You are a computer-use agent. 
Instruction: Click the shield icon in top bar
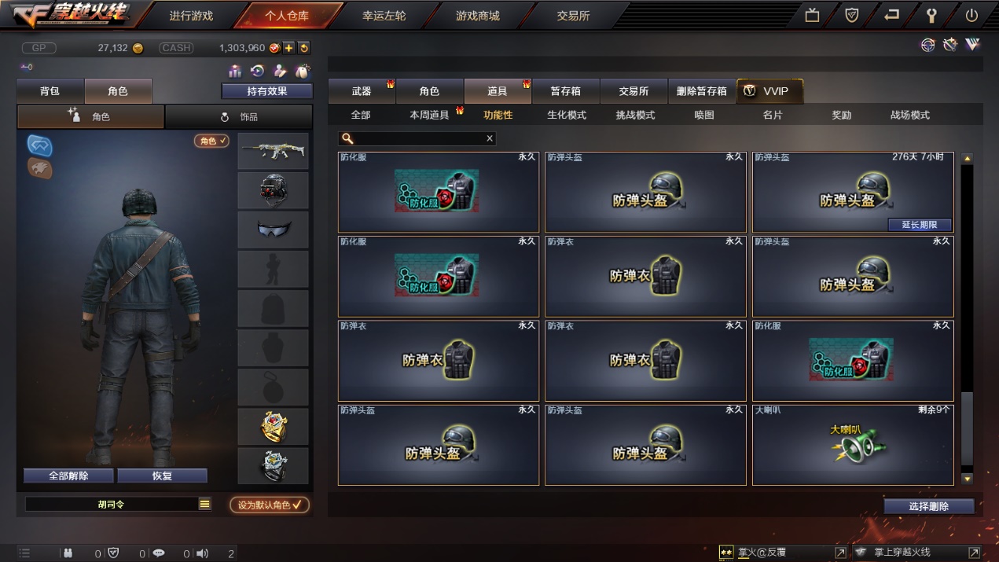[x=851, y=15]
